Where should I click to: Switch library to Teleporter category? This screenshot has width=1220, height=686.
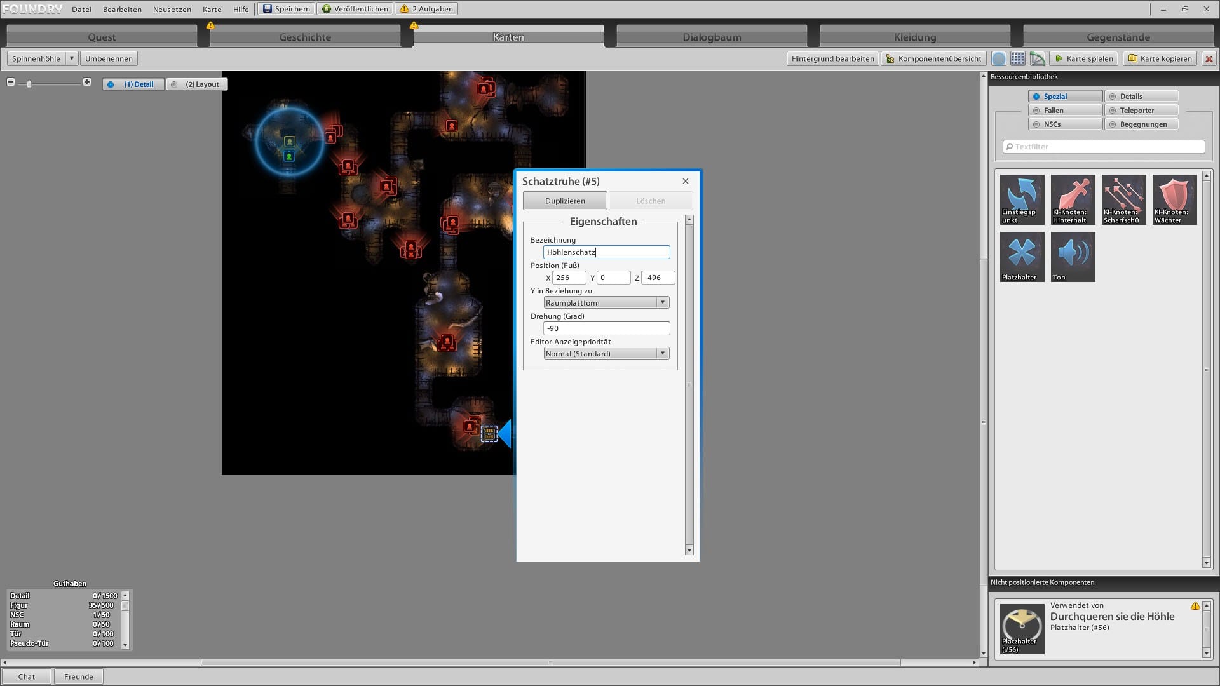tap(1141, 111)
